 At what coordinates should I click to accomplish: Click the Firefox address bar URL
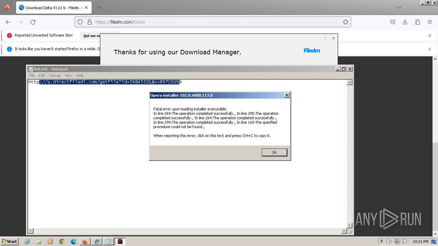(120, 22)
